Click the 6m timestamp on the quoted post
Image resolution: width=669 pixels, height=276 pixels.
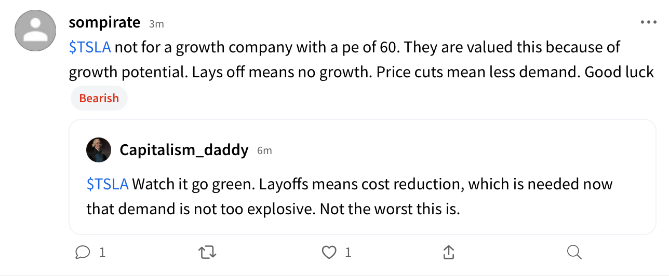click(264, 150)
